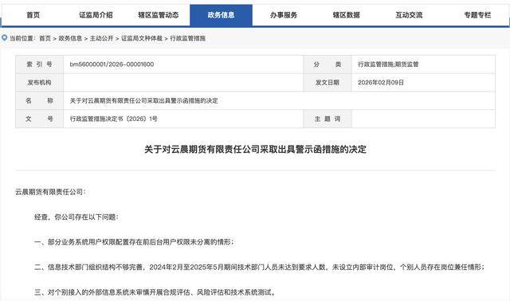Click paragraph two about 信息技术部门组织结构
The height and width of the screenshot is (301, 510).
[259, 268]
